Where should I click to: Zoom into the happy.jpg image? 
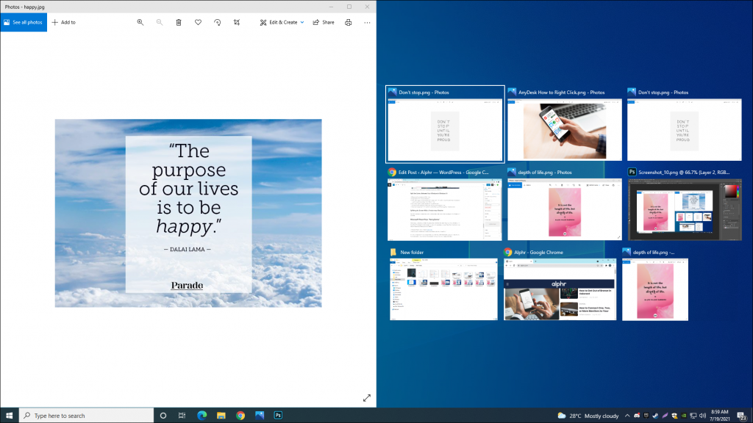point(140,23)
